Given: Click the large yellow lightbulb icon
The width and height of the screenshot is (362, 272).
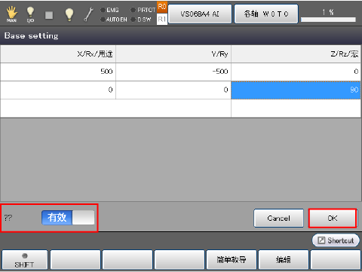Looking at the screenshot, I should point(69,14).
